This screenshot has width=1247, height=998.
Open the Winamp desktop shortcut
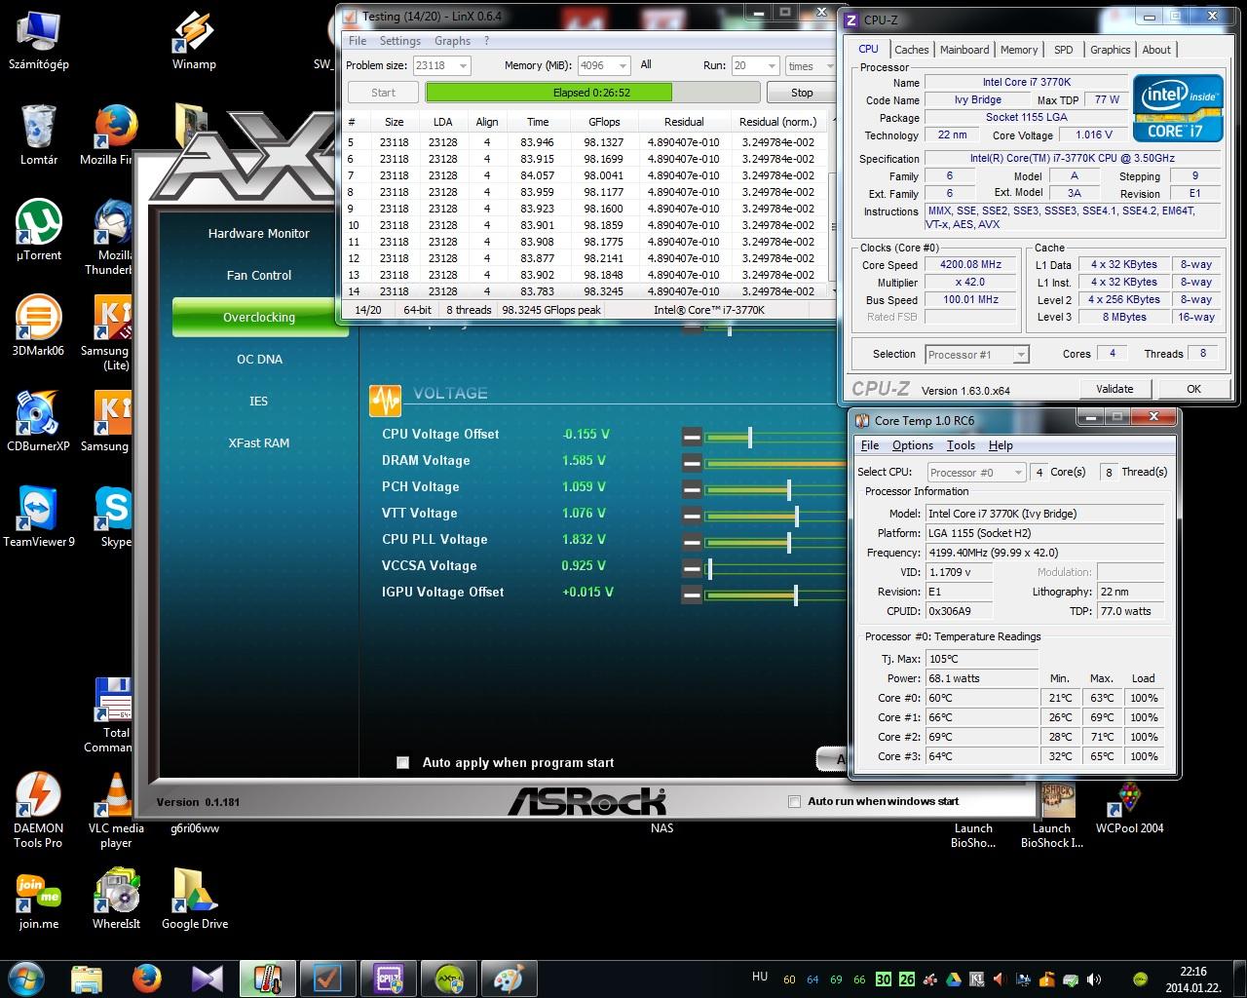tap(193, 39)
